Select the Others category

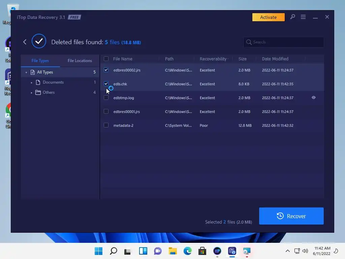coord(60,92)
